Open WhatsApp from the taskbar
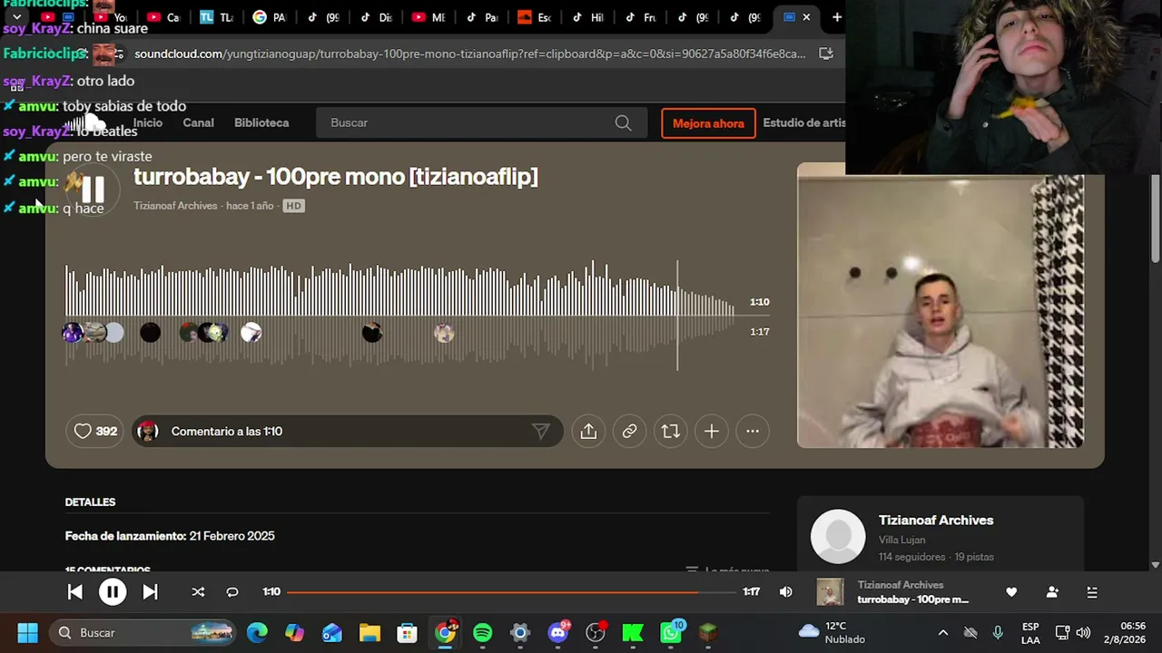 (671, 632)
